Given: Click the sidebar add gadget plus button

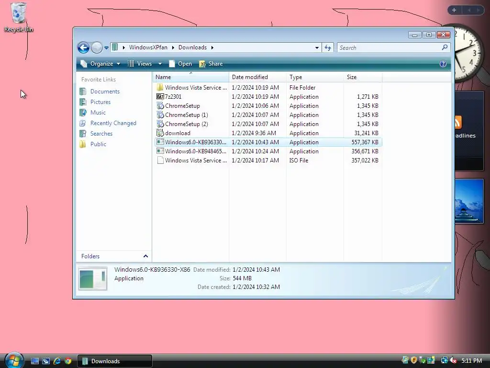Looking at the screenshot, I should 454,10.
